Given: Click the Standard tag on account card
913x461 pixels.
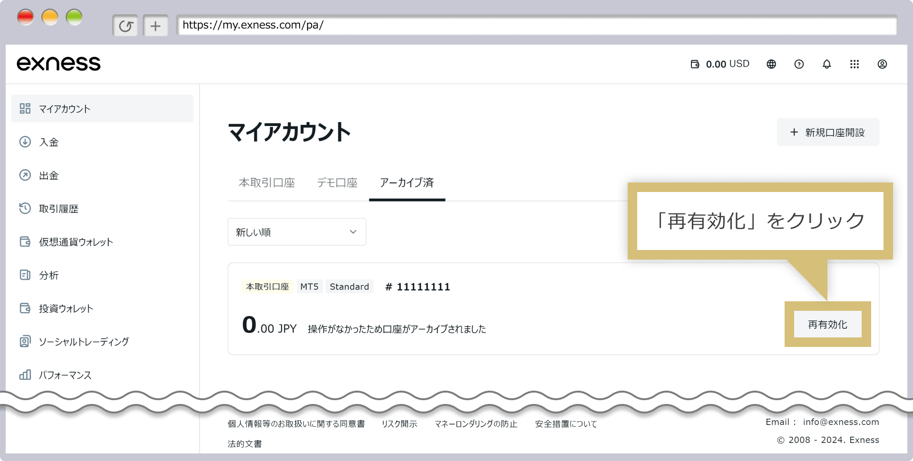Looking at the screenshot, I should (350, 287).
